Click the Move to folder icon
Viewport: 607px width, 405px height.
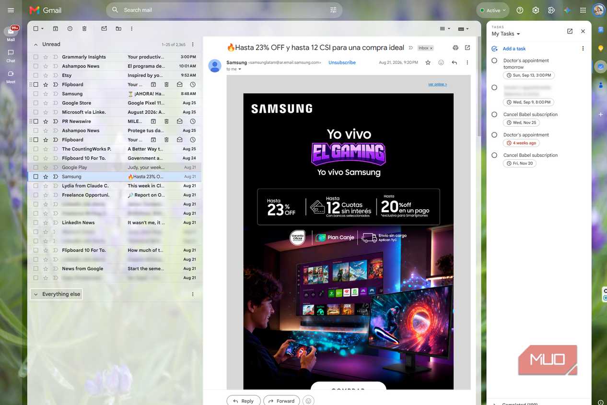[118, 29]
